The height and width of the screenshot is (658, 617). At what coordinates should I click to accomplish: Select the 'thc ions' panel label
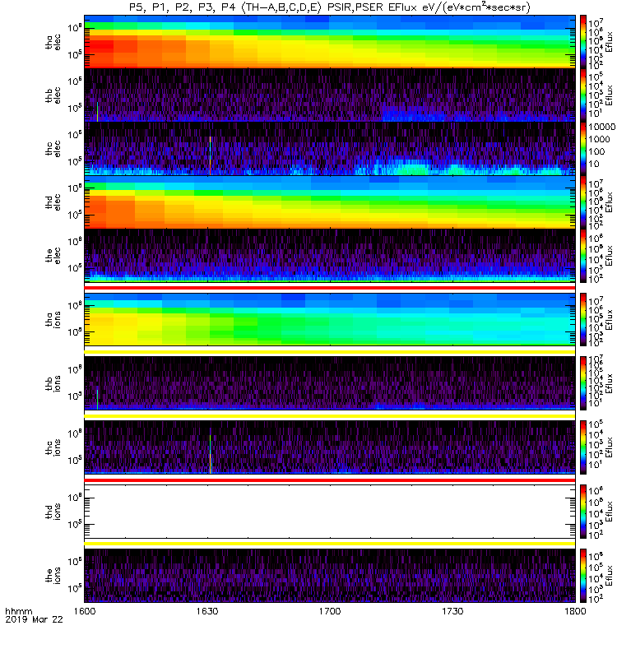[53, 447]
